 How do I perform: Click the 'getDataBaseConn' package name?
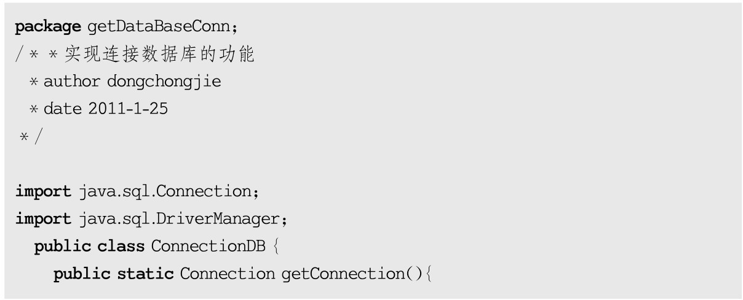[162, 27]
